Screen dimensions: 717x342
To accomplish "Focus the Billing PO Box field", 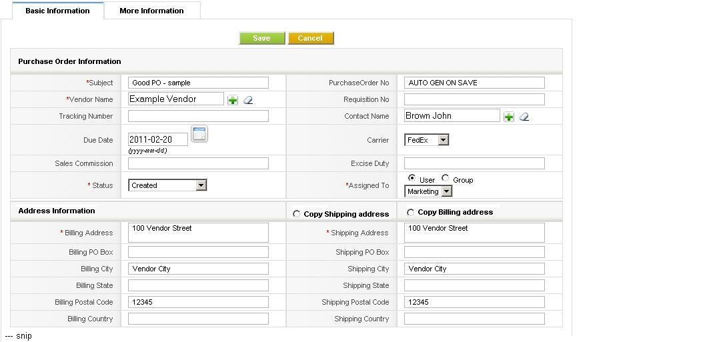I will tap(199, 252).
